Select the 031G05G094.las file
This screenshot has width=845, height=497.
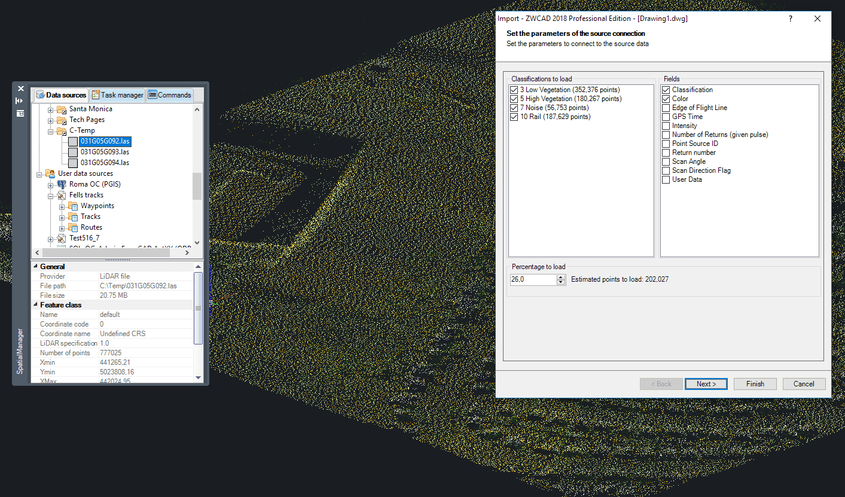click(x=105, y=163)
